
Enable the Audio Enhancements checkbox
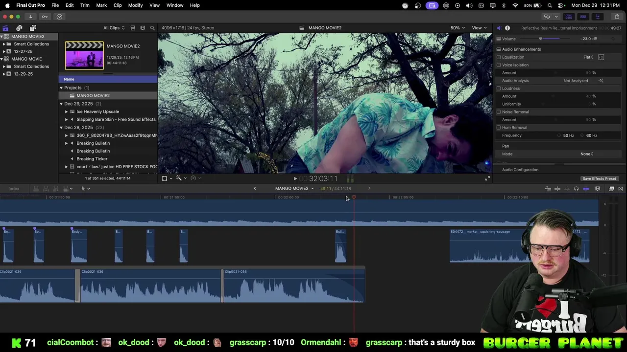(x=499, y=49)
